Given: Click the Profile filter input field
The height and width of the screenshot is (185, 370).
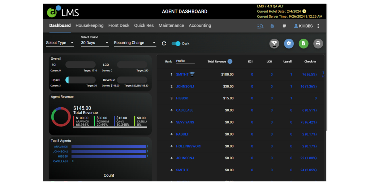Looking at the screenshot, I should (185, 61).
